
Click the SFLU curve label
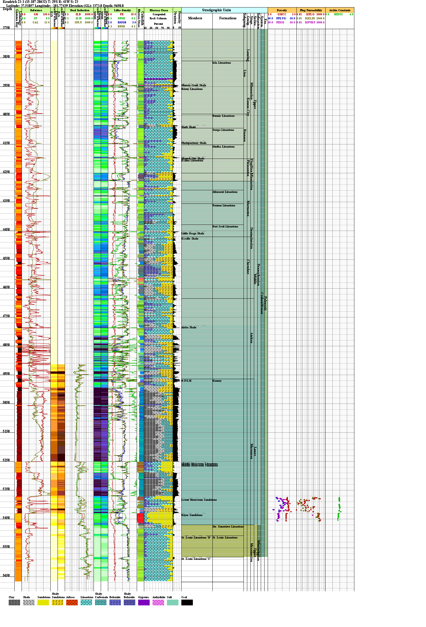pos(78,22)
